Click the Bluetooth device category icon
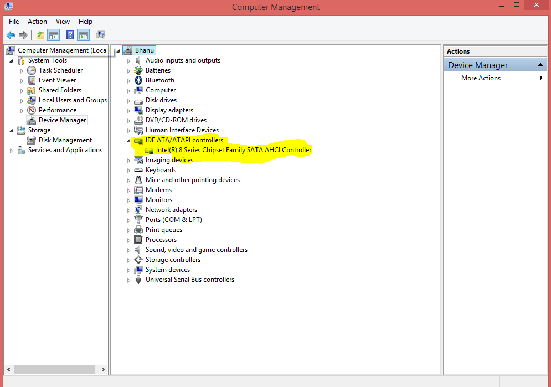The width and height of the screenshot is (551, 387). click(x=138, y=80)
